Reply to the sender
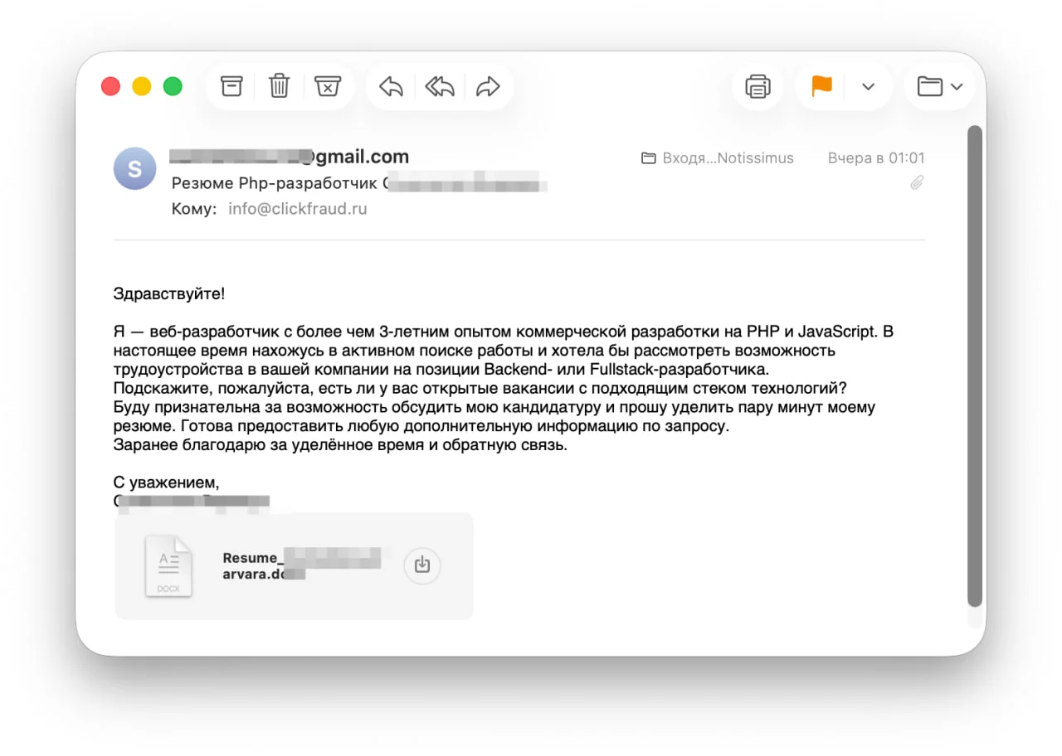1062x756 pixels. pos(391,86)
